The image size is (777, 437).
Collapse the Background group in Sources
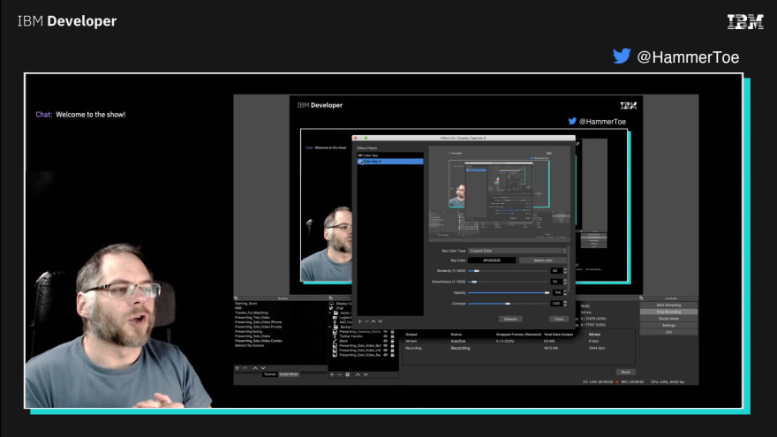pos(330,327)
